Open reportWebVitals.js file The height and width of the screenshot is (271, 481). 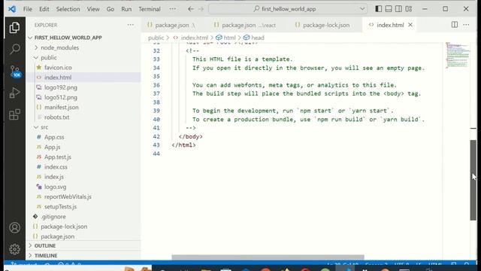[x=68, y=196]
